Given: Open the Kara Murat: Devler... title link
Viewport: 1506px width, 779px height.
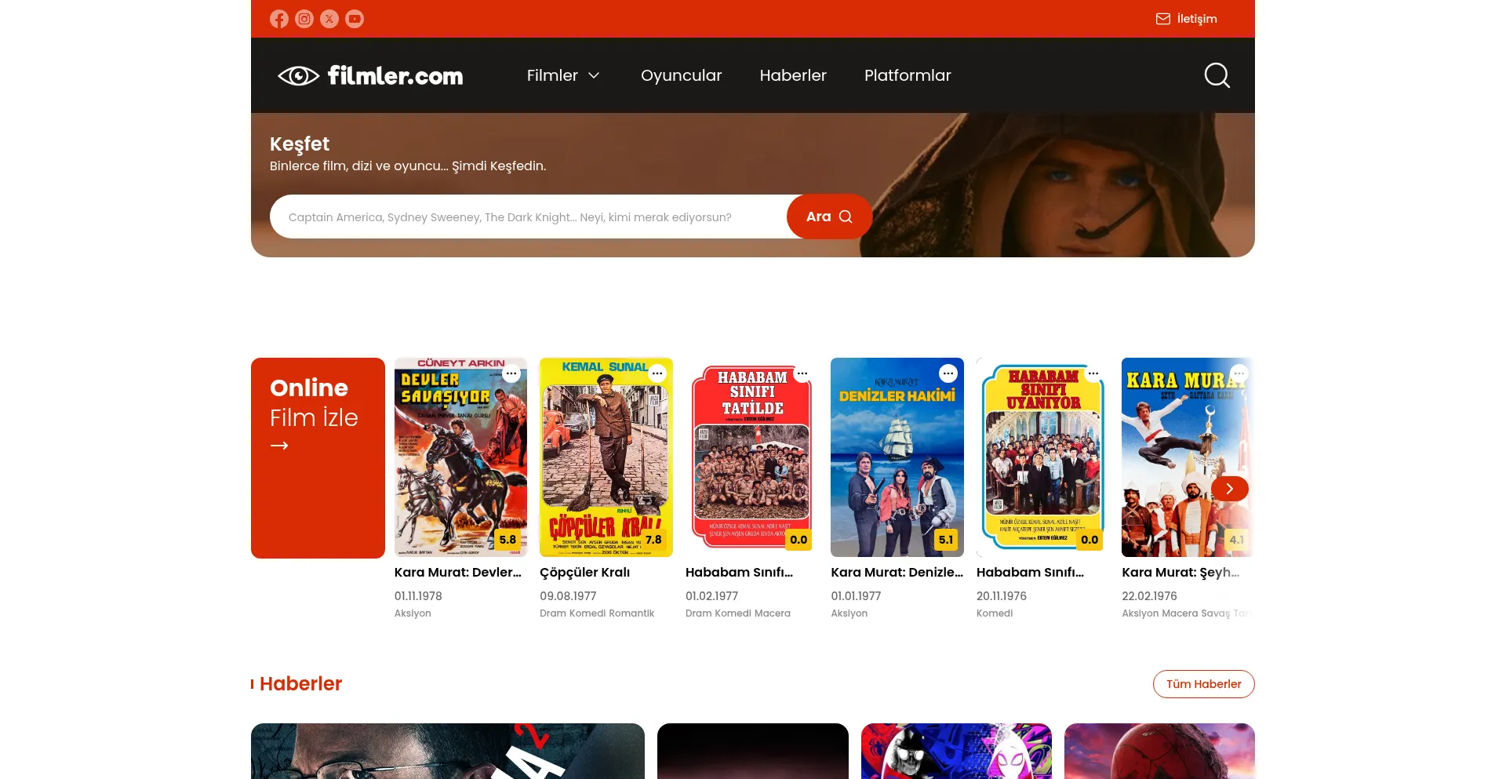Looking at the screenshot, I should click(x=458, y=573).
